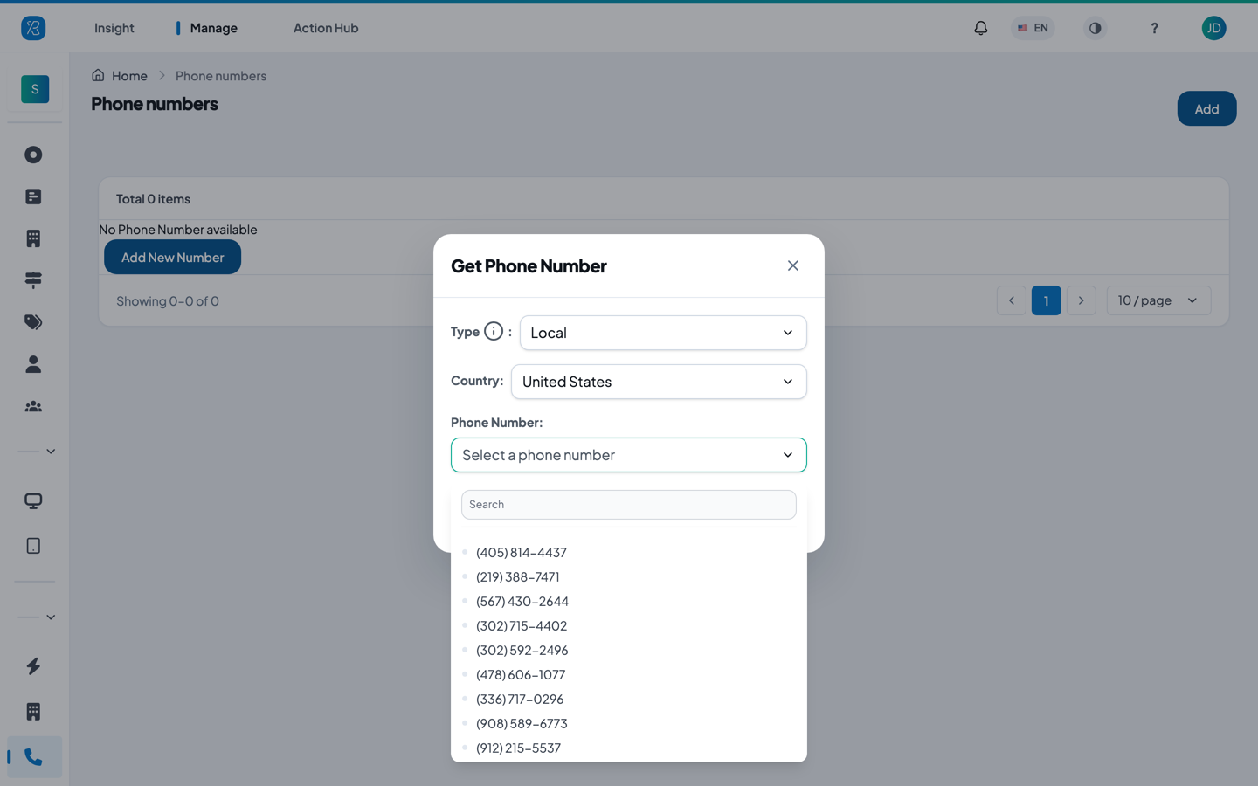Click the app logo in the top bar
This screenshot has width=1258, height=786.
(33, 28)
